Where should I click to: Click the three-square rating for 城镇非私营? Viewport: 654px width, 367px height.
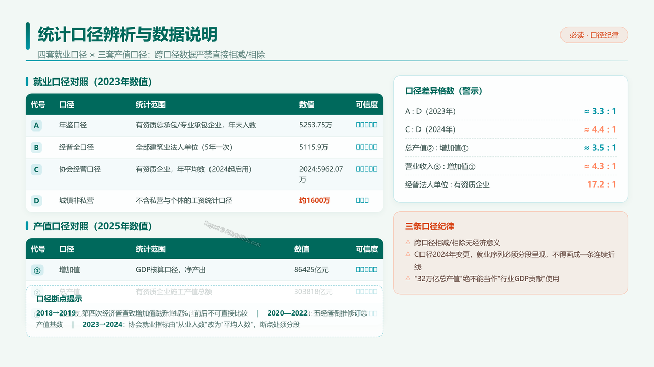[362, 200]
